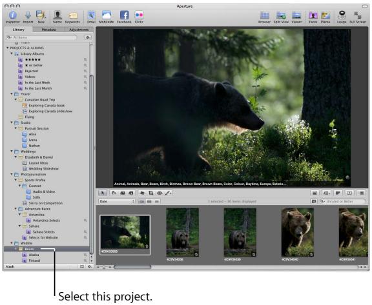Viewport: 372px width, 305px height.
Task: Select the Rotate tool in tool strip
Action: [114, 193]
